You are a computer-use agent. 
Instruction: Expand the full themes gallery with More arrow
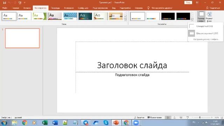pyautogui.click(x=125, y=20)
